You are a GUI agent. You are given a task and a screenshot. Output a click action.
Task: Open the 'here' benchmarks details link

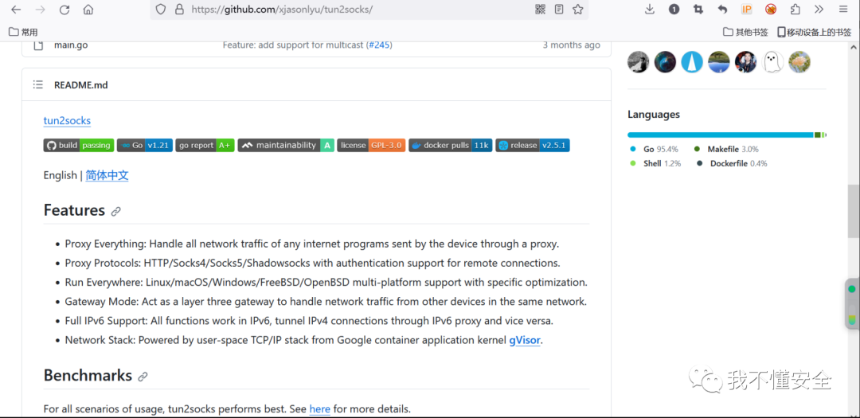coord(320,409)
